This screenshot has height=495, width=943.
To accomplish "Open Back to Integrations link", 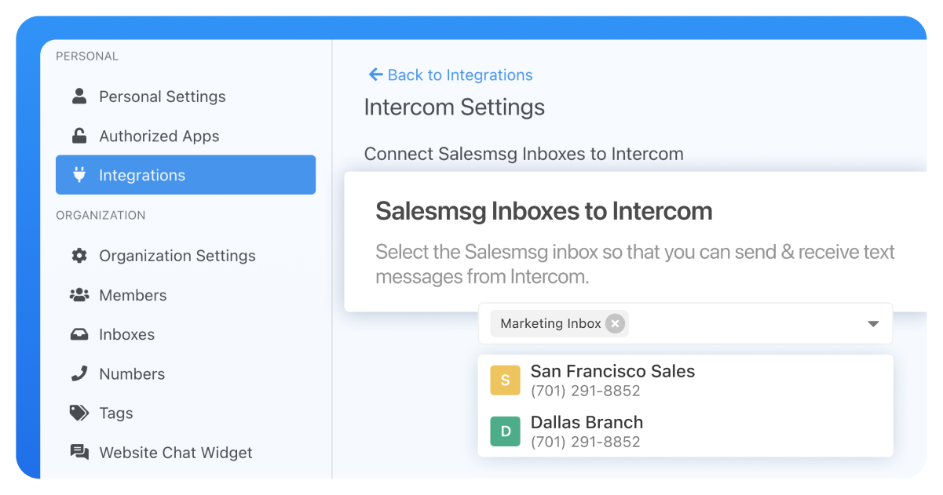I will [459, 75].
